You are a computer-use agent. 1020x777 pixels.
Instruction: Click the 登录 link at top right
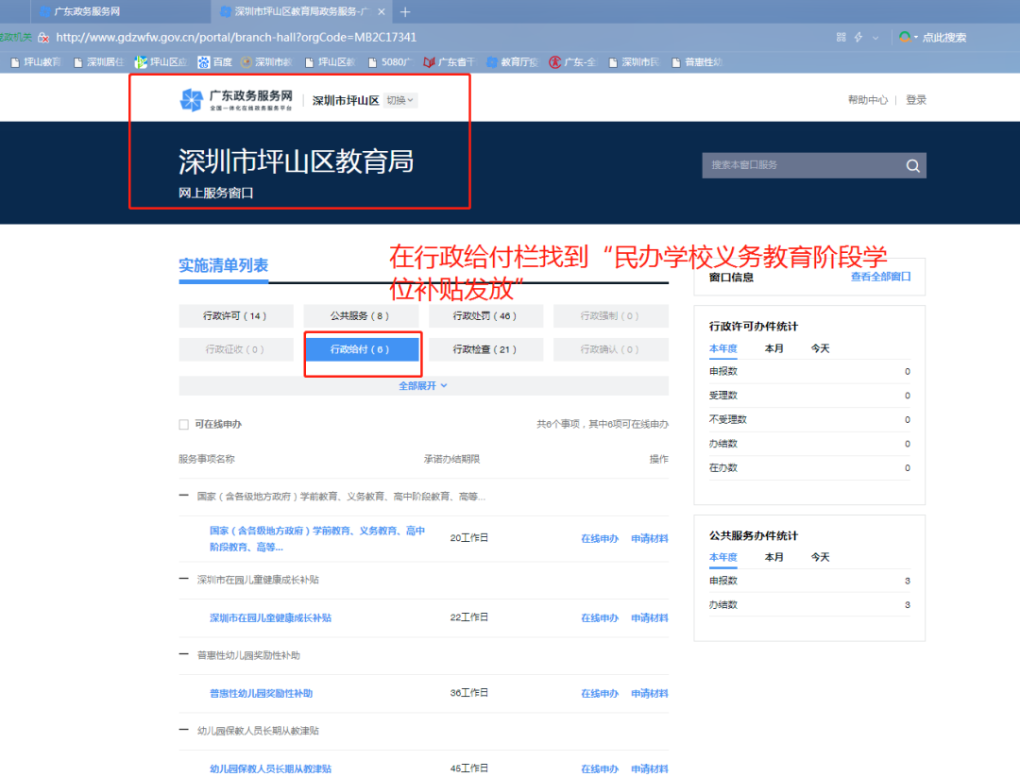[x=914, y=97]
